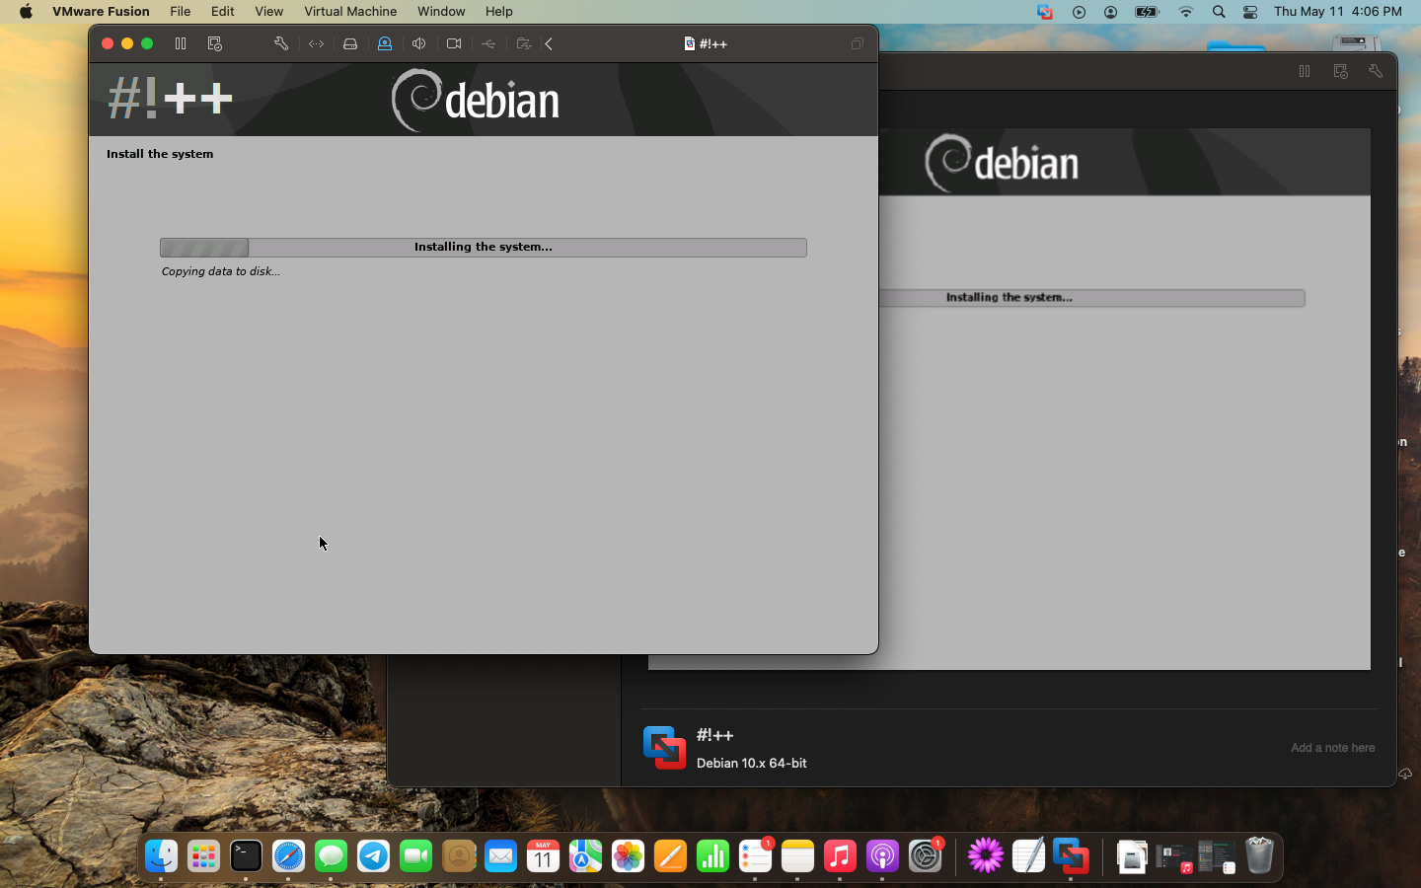The image size is (1421, 888).
Task: Click the single-window view icon in title bar
Action: coord(858,43)
